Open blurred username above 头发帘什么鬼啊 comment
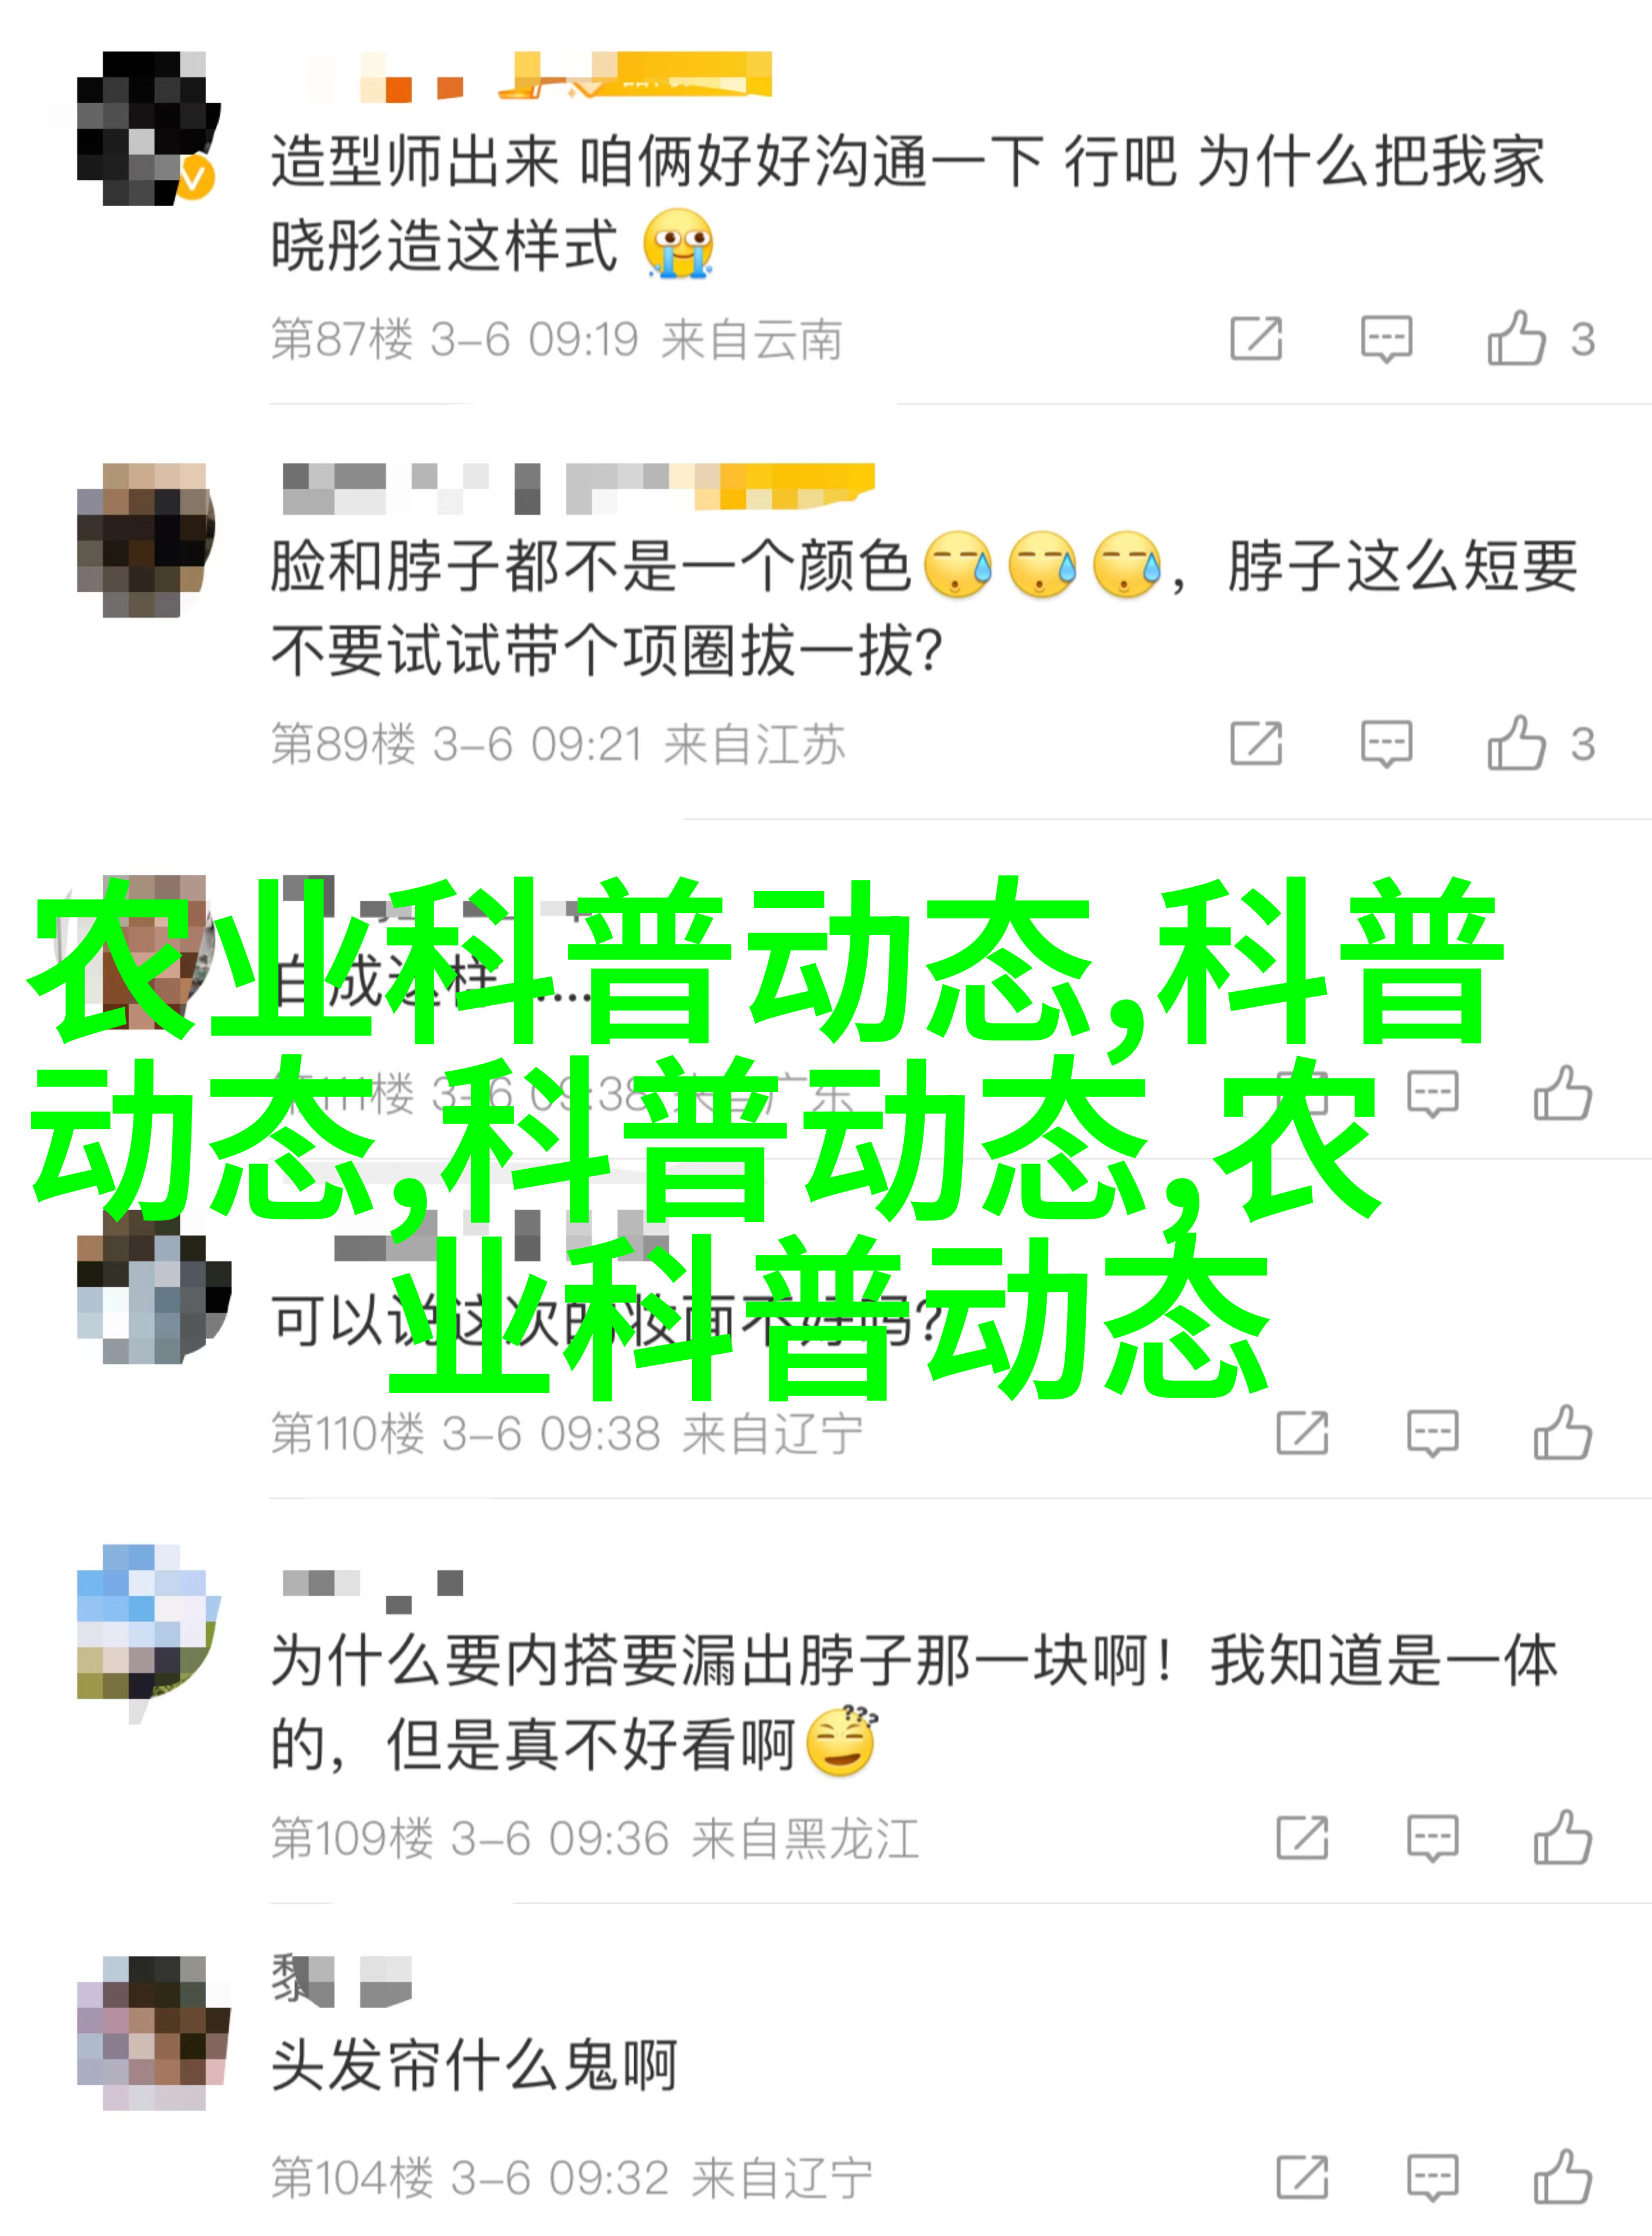Screen dimensions: 1652x2236 341,1980
